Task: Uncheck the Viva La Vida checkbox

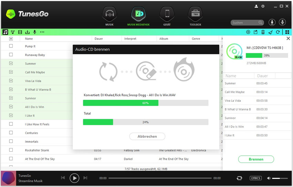Action: (x=11, y=80)
